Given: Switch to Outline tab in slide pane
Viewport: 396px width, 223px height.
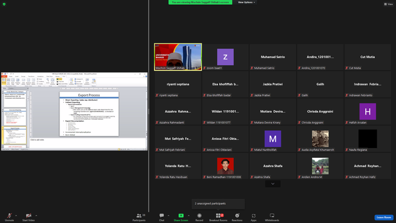Looking at the screenshot, I should (x=11, y=89).
